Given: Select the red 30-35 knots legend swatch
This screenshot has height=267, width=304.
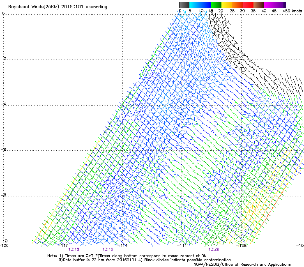Looking at the screenshot, I should 248,5.
